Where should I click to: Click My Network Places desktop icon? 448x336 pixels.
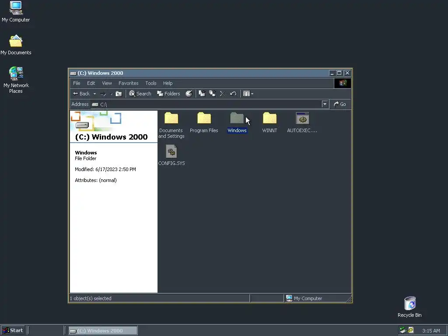pos(16,80)
